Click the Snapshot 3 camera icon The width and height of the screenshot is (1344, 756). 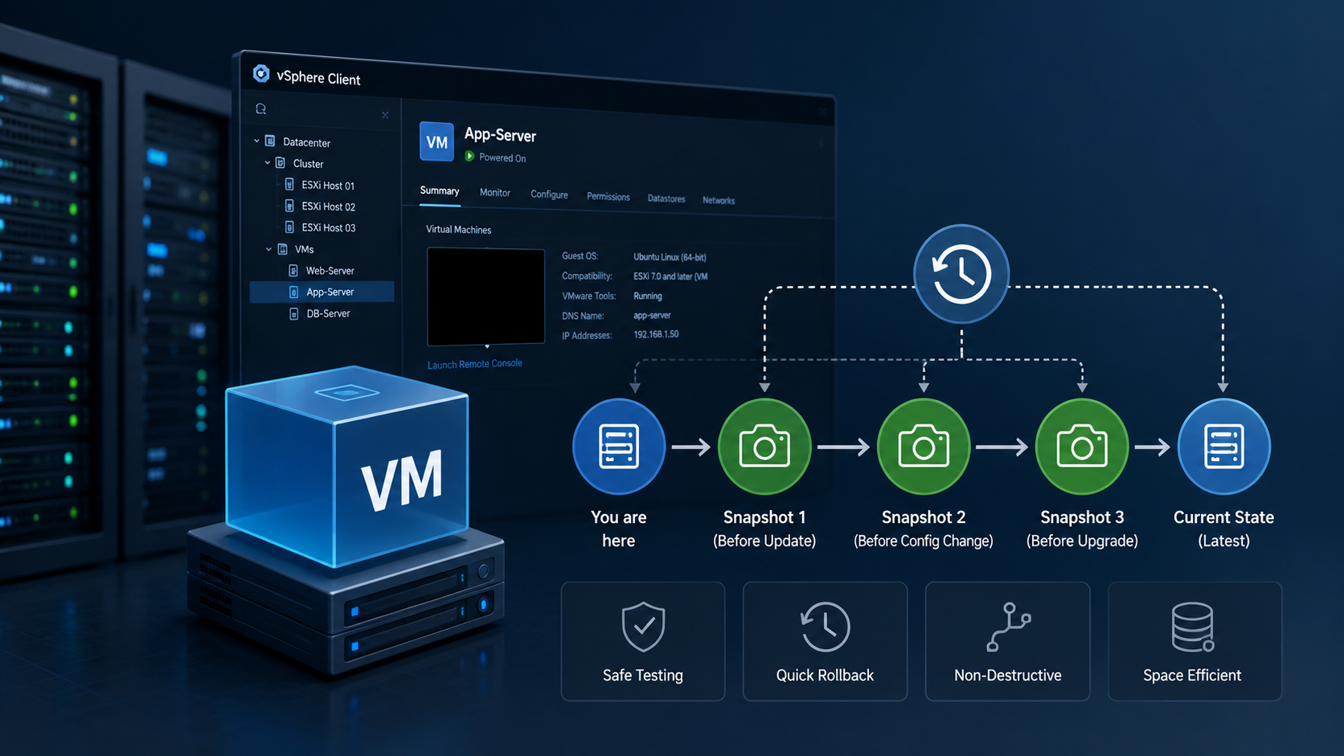point(1082,446)
